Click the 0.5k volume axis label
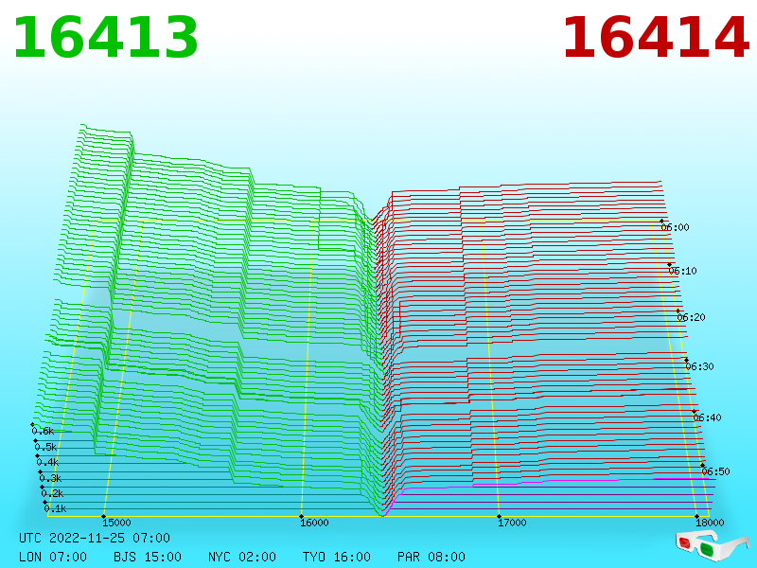This screenshot has width=757, height=568. (45, 447)
